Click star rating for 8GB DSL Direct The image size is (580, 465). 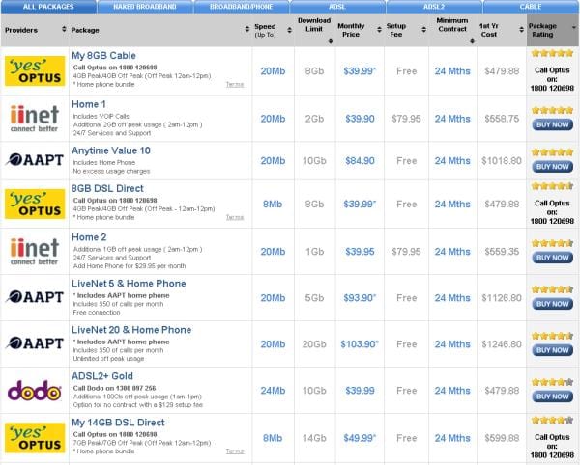click(552, 186)
